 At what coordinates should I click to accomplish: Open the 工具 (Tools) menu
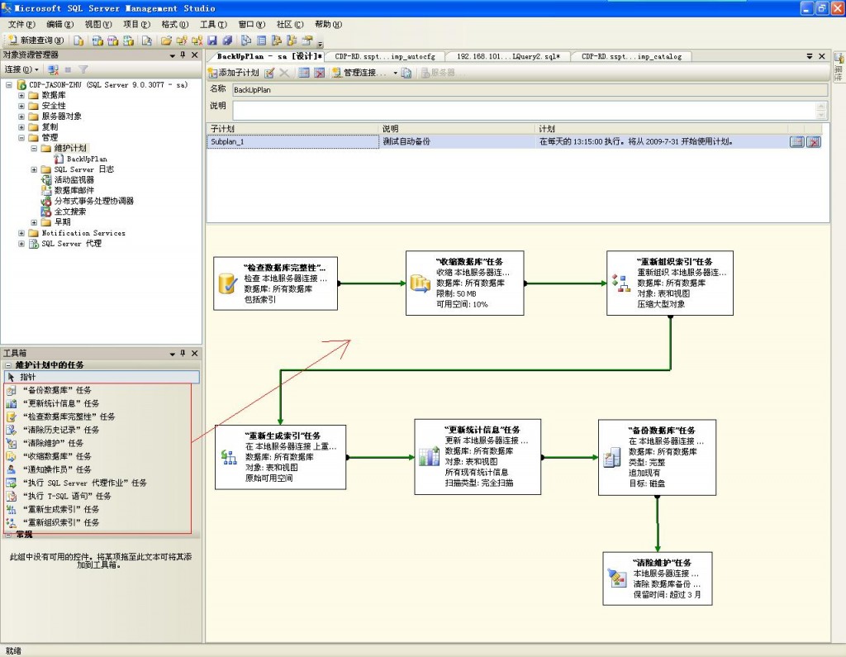[212, 24]
